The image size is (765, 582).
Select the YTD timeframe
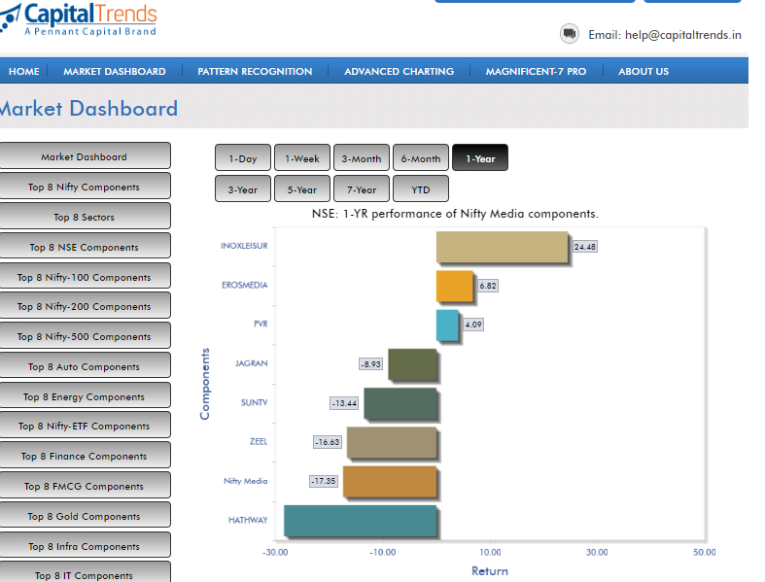(x=421, y=188)
